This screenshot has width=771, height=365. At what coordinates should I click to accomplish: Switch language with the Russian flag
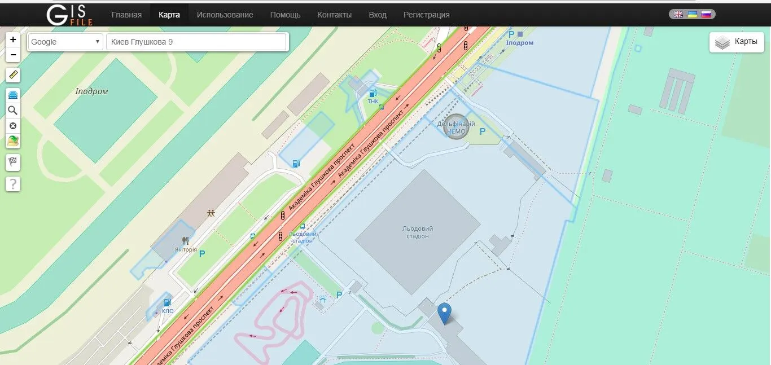coord(706,15)
